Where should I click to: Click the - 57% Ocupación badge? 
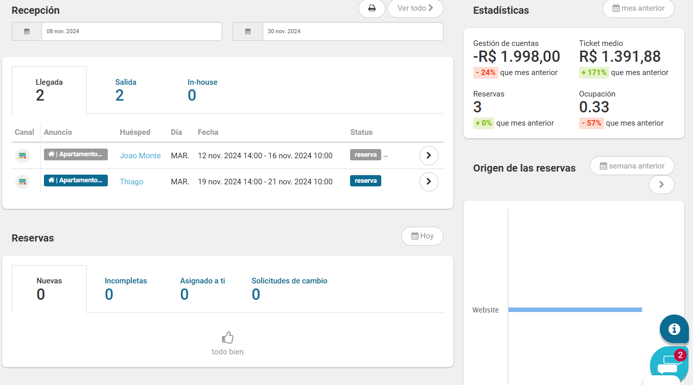[x=591, y=123]
